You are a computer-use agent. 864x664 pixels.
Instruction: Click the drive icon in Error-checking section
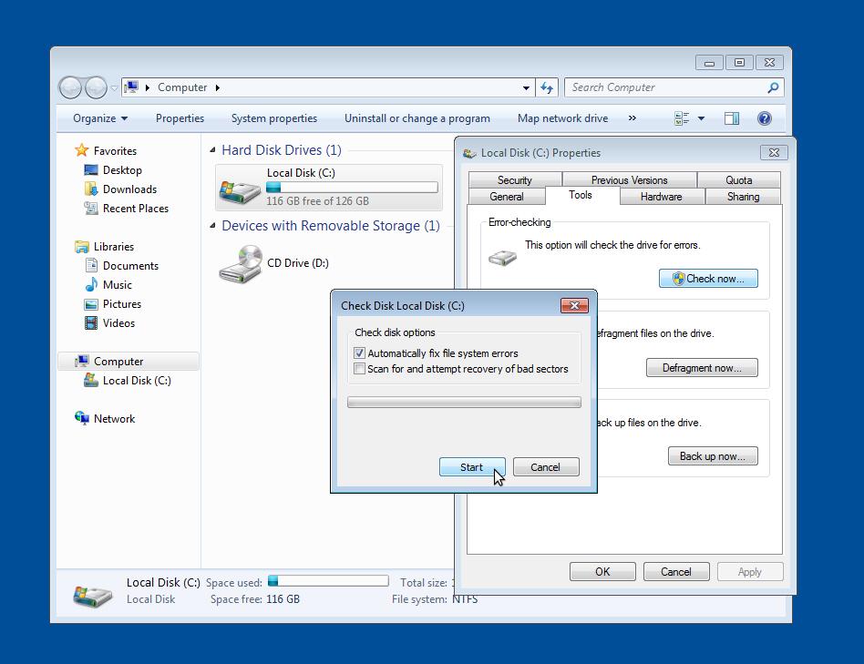tap(502, 257)
